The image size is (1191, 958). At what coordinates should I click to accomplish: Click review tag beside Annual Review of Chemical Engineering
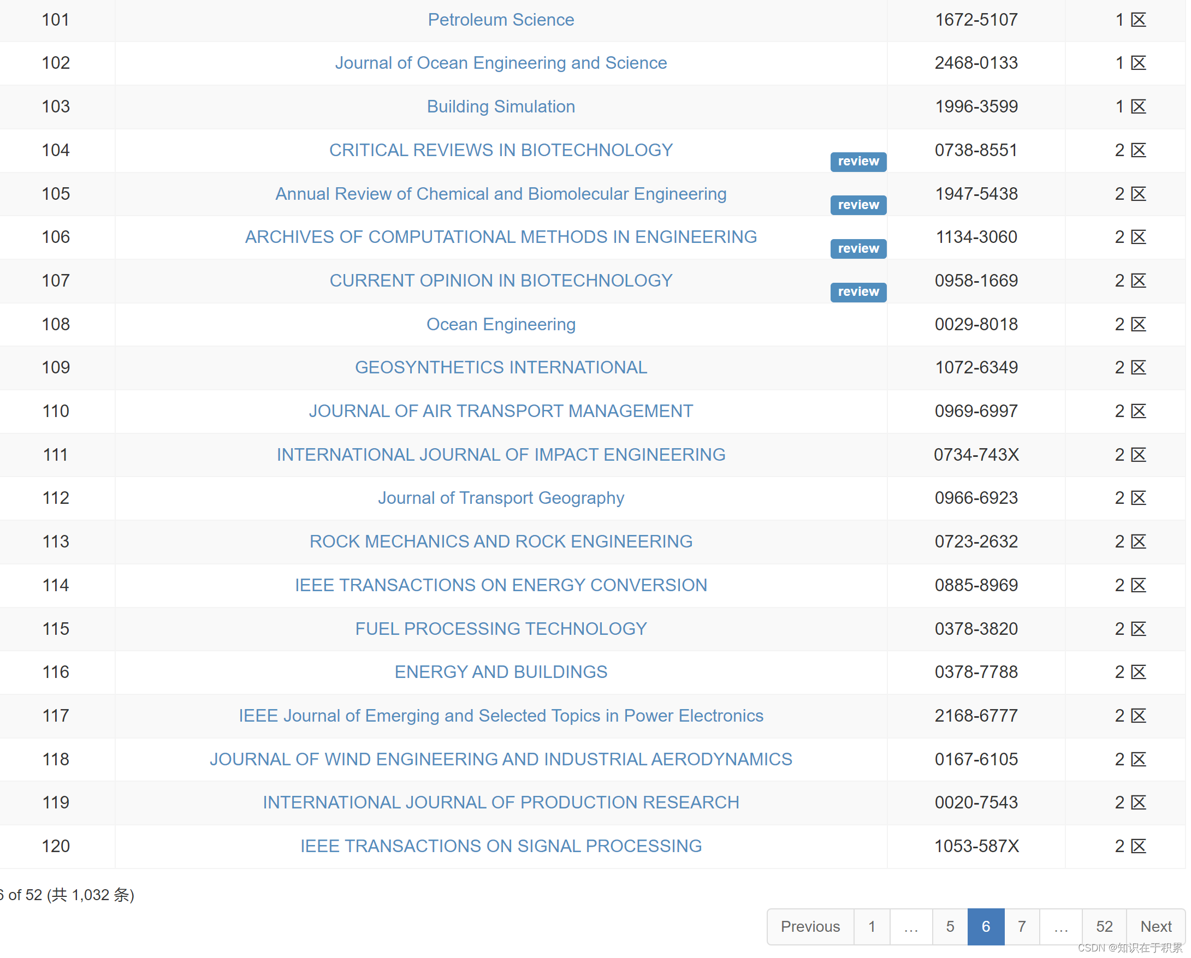click(x=858, y=205)
